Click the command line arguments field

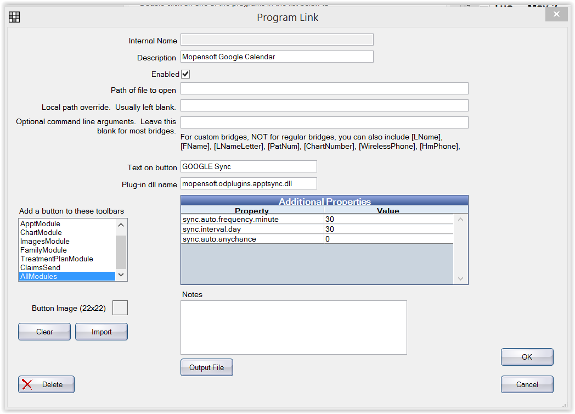[324, 122]
